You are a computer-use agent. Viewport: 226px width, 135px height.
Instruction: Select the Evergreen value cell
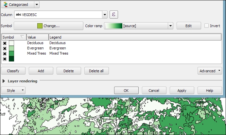pos(35,48)
